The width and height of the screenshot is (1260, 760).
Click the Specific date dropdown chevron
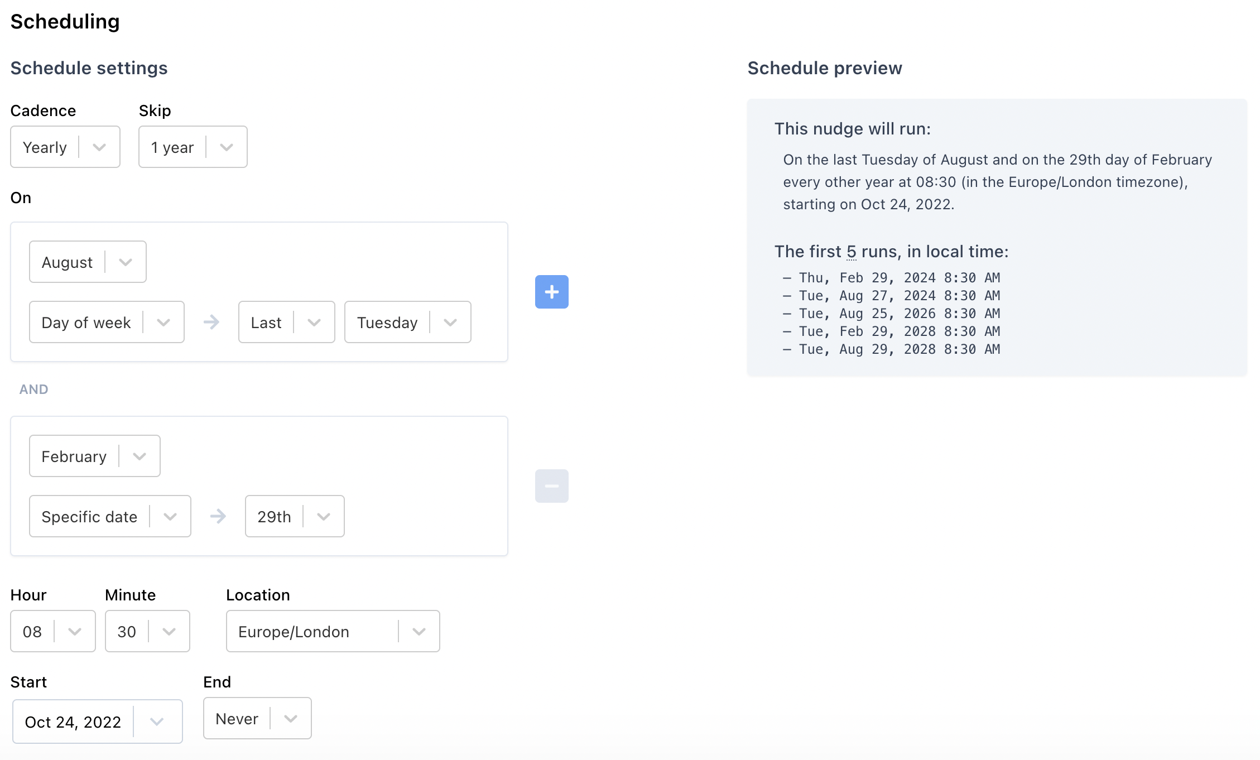[170, 517]
